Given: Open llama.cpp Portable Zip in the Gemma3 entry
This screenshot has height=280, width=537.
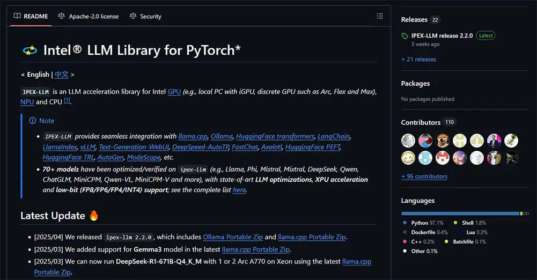Looking at the screenshot, I should tap(255, 249).
